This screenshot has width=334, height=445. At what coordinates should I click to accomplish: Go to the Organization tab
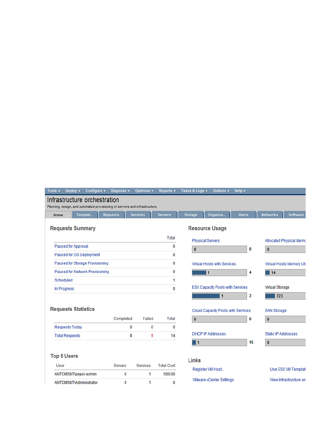(x=217, y=215)
